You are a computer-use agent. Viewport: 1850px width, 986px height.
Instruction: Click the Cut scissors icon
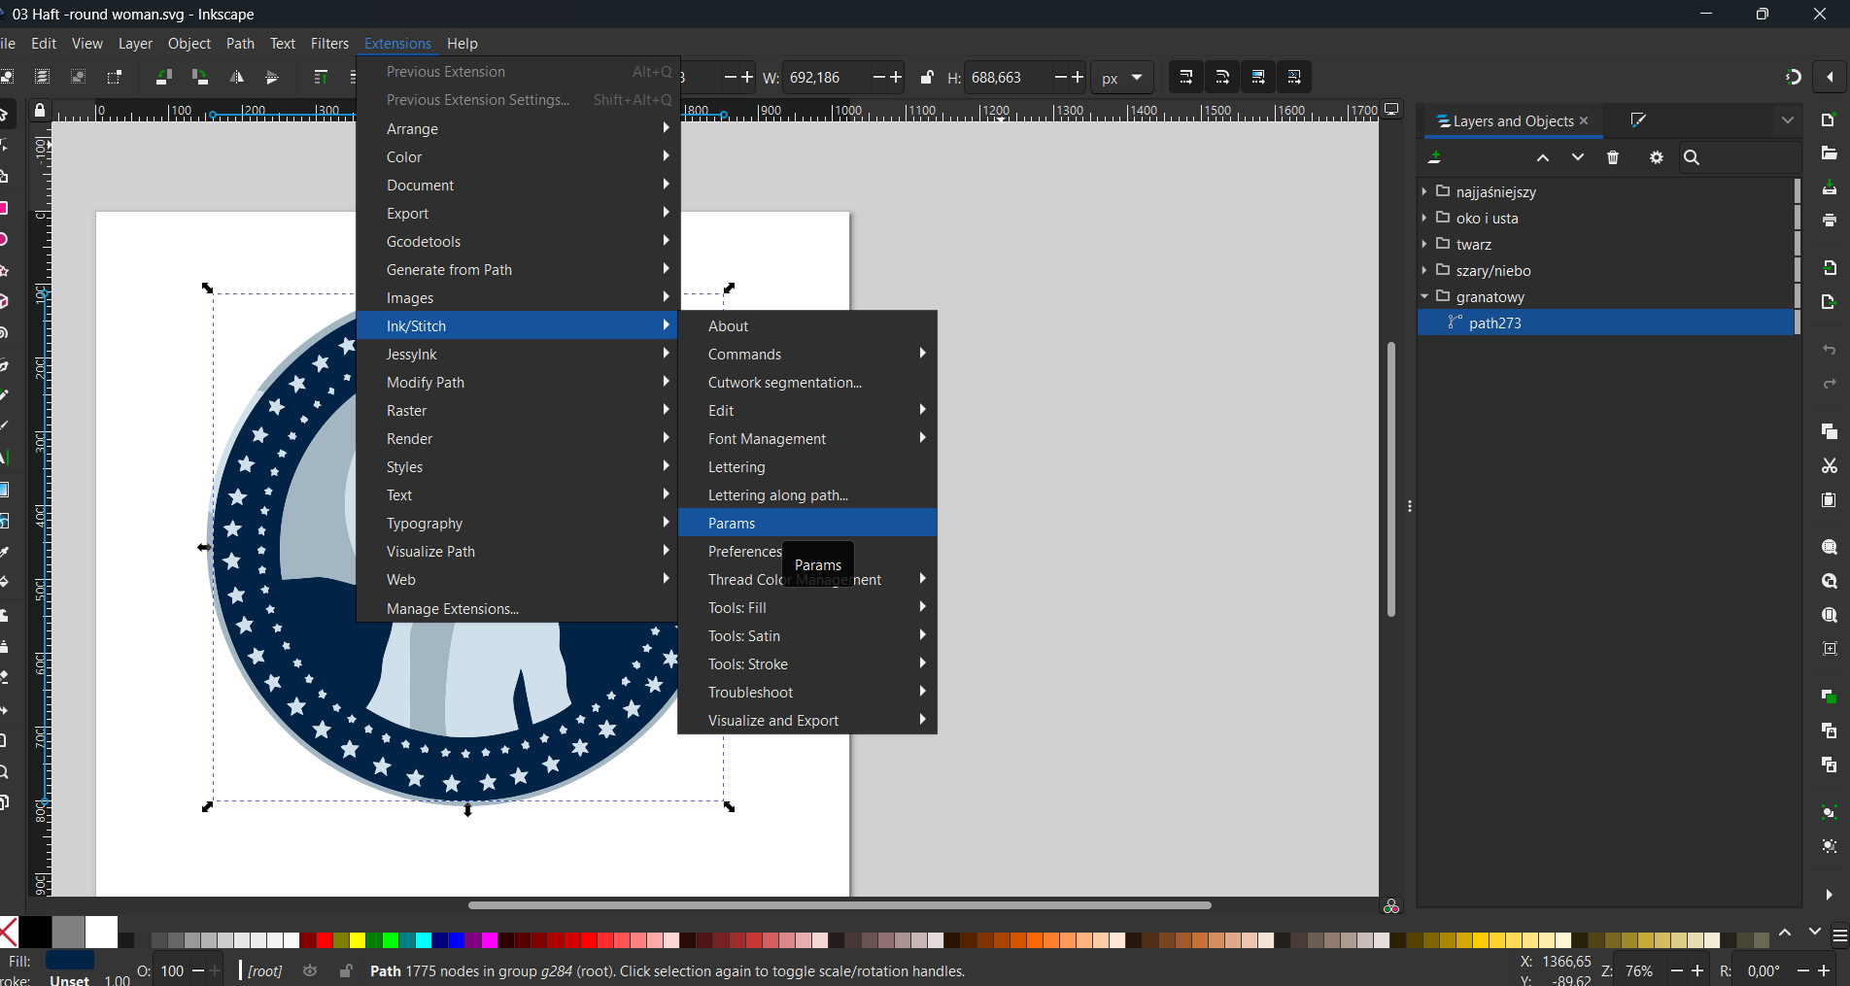pos(1829,466)
